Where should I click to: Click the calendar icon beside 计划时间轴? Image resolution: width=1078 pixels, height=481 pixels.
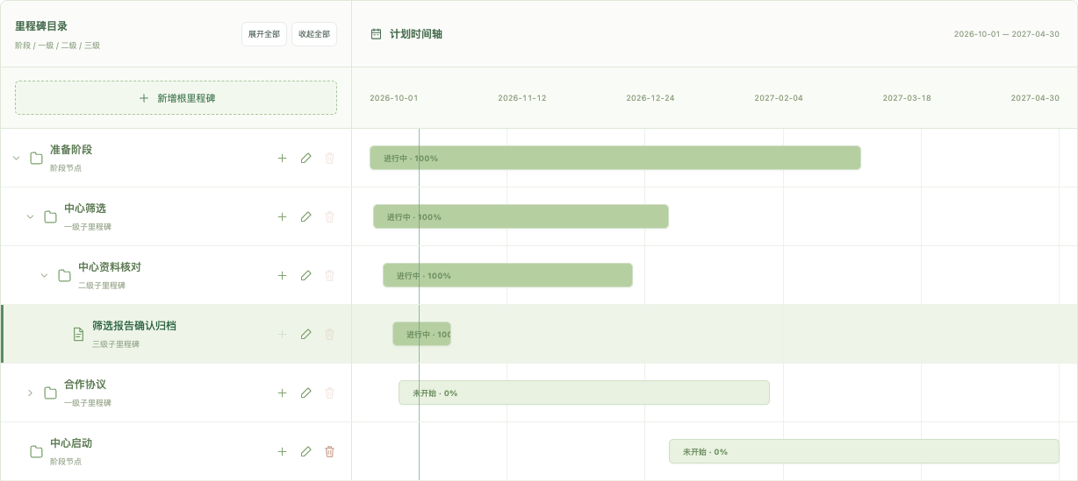(x=376, y=34)
